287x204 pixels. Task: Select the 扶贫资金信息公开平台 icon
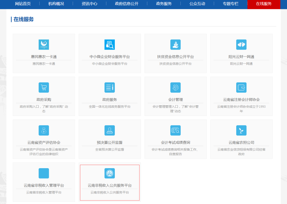[x=175, y=45]
